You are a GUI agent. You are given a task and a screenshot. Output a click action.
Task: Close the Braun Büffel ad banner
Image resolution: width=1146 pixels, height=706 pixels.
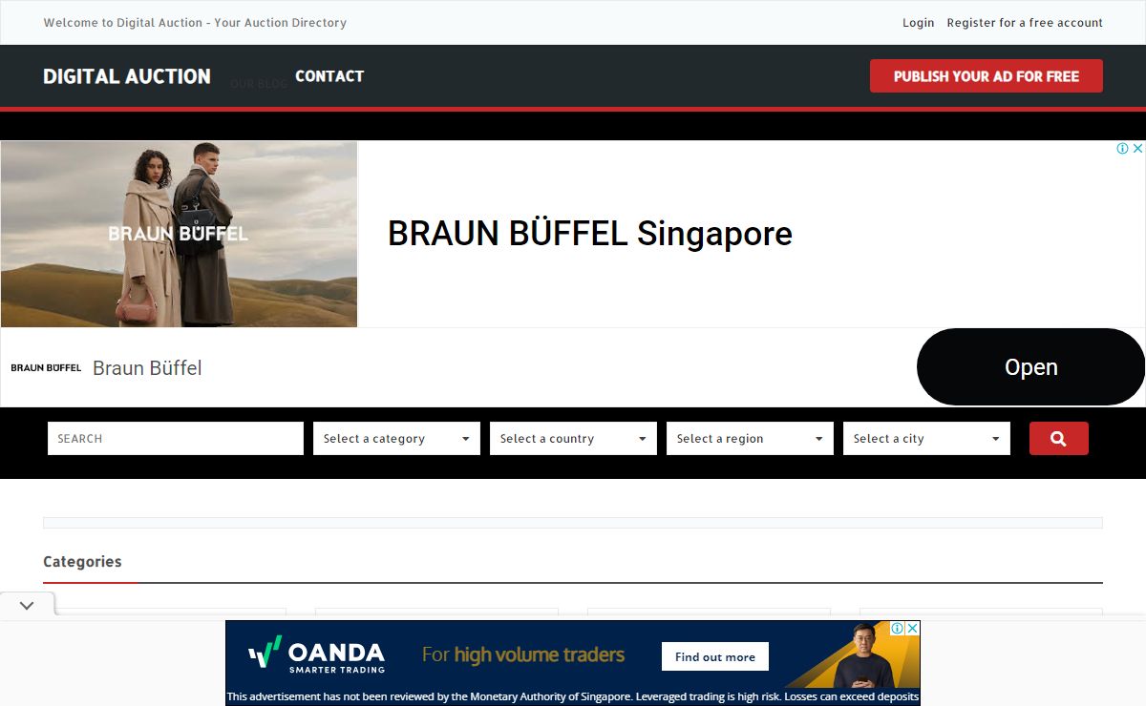tap(1137, 149)
